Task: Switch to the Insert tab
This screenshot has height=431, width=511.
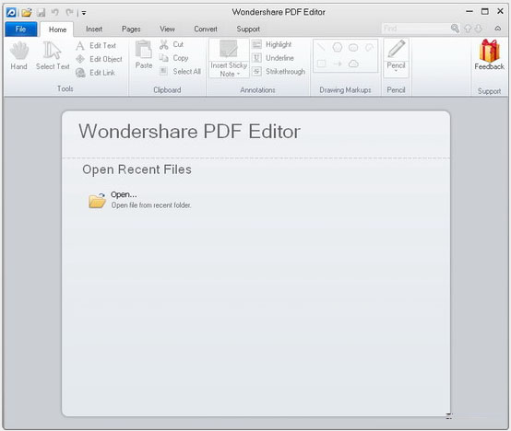Action: [x=94, y=29]
